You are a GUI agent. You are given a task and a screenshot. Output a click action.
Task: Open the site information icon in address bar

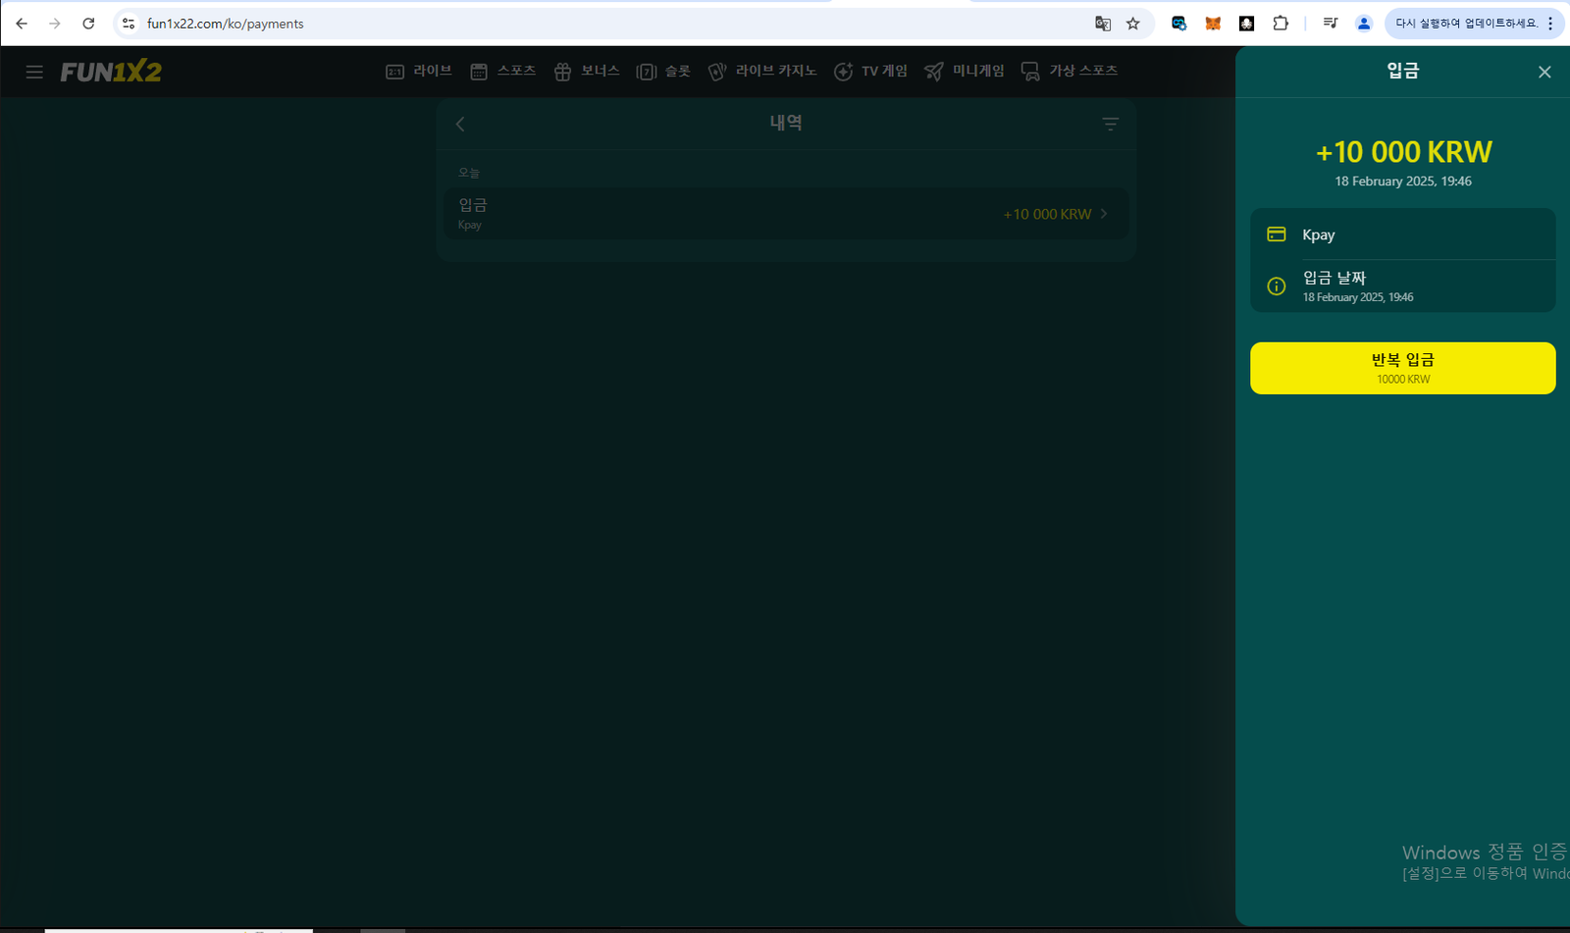129,24
